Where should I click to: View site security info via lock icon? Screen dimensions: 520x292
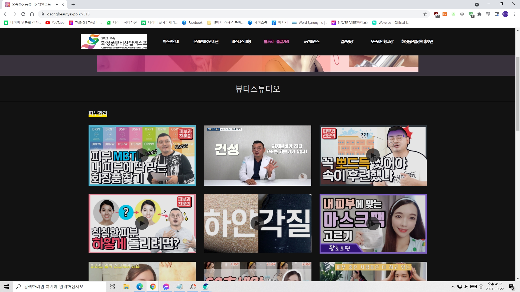click(x=43, y=14)
